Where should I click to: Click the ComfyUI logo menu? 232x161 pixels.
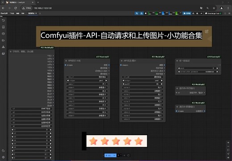pyautogui.click(x=4, y=13)
